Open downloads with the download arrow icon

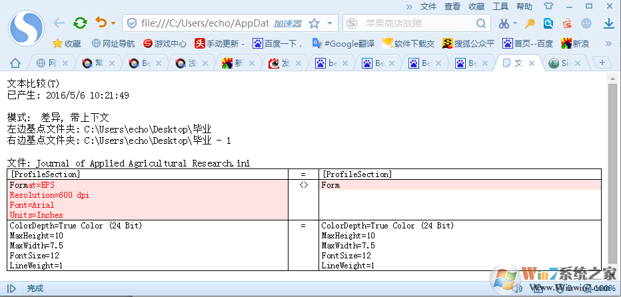click(x=609, y=23)
